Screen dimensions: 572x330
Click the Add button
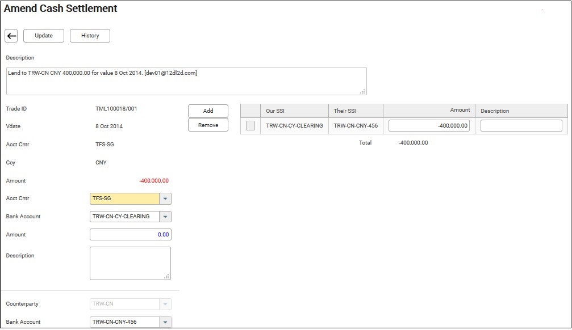tap(208, 111)
